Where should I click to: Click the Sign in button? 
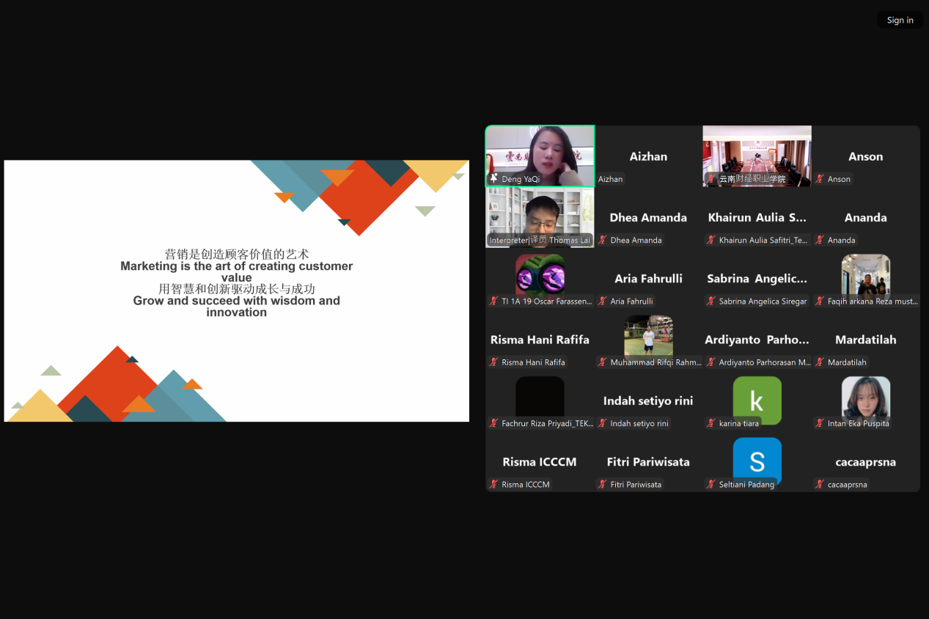900,20
